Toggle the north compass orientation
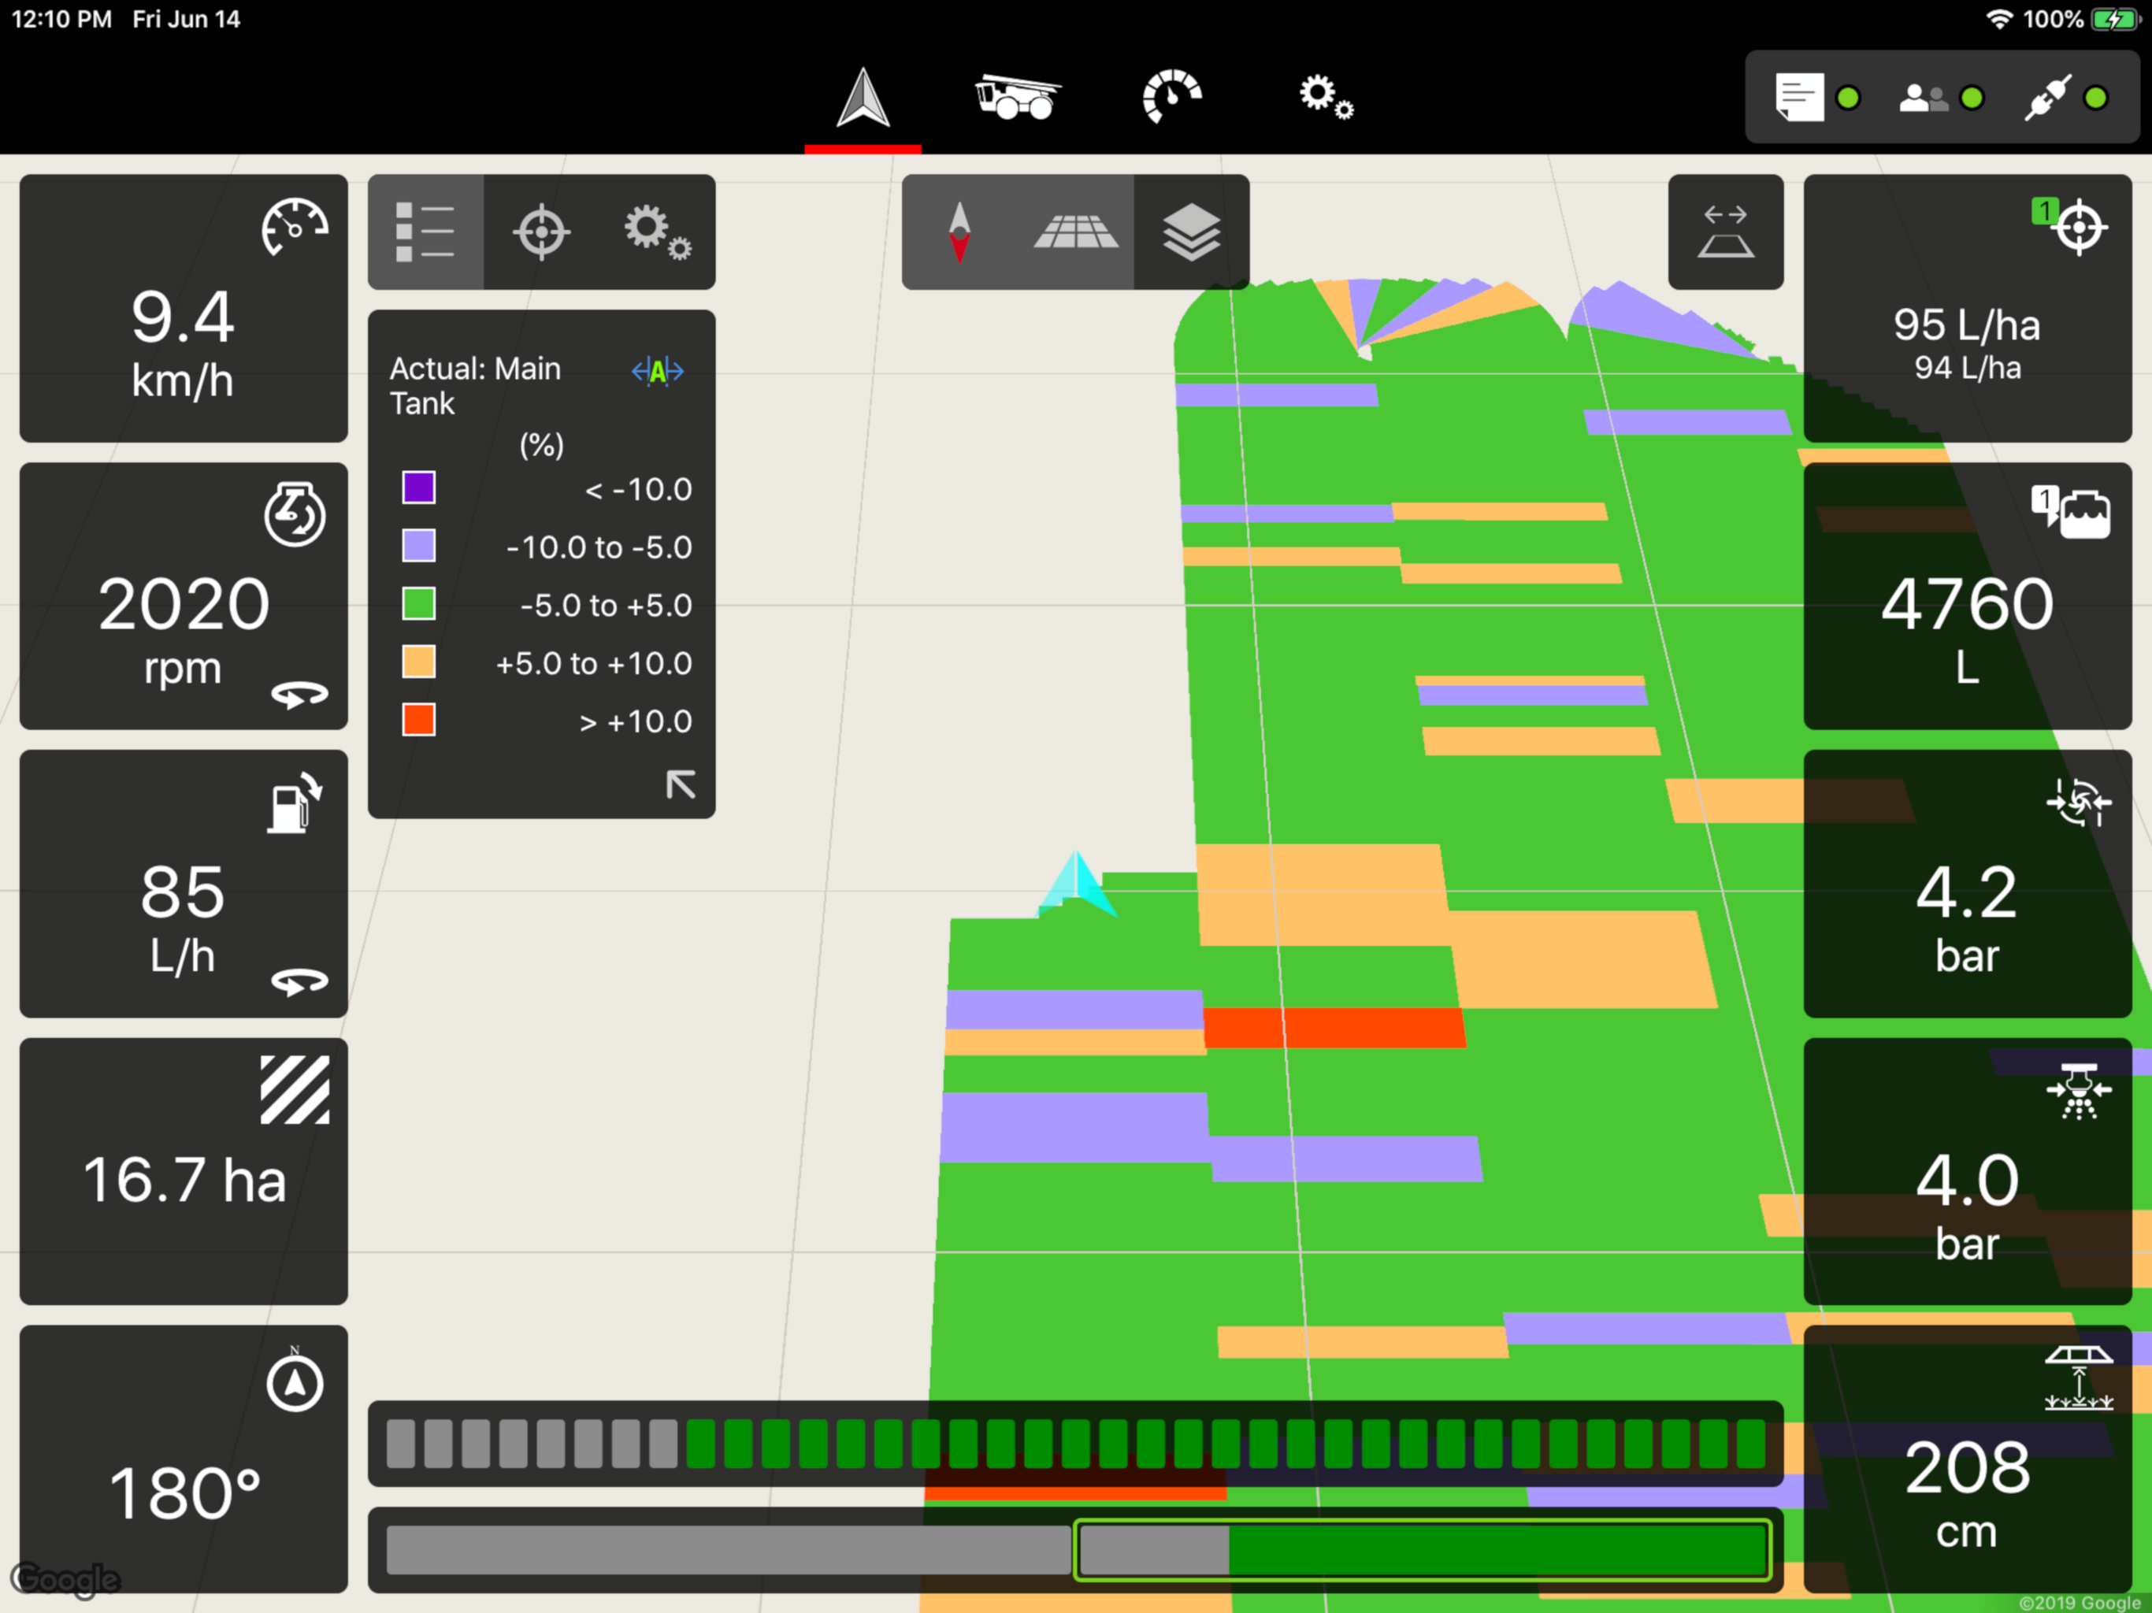This screenshot has width=2152, height=1613. [959, 232]
